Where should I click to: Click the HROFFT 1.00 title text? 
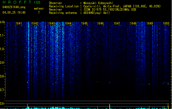coord(21,2)
